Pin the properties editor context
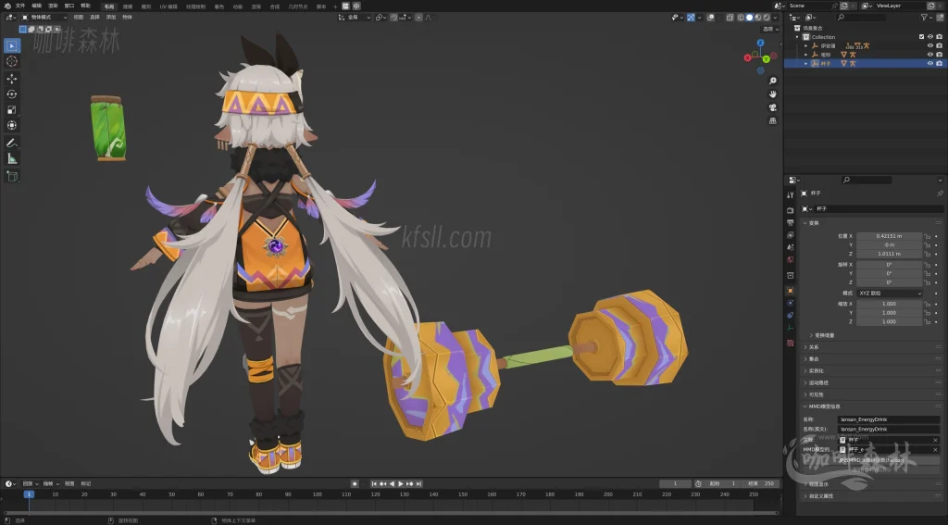 pyautogui.click(x=940, y=193)
